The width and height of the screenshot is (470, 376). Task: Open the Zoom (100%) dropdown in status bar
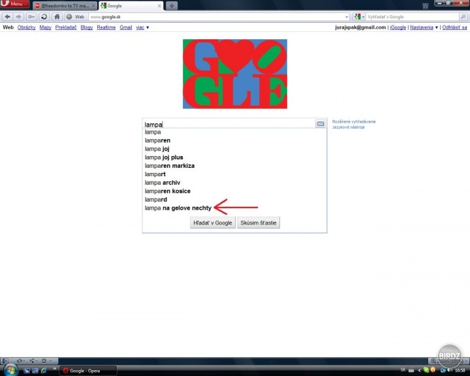pos(448,361)
